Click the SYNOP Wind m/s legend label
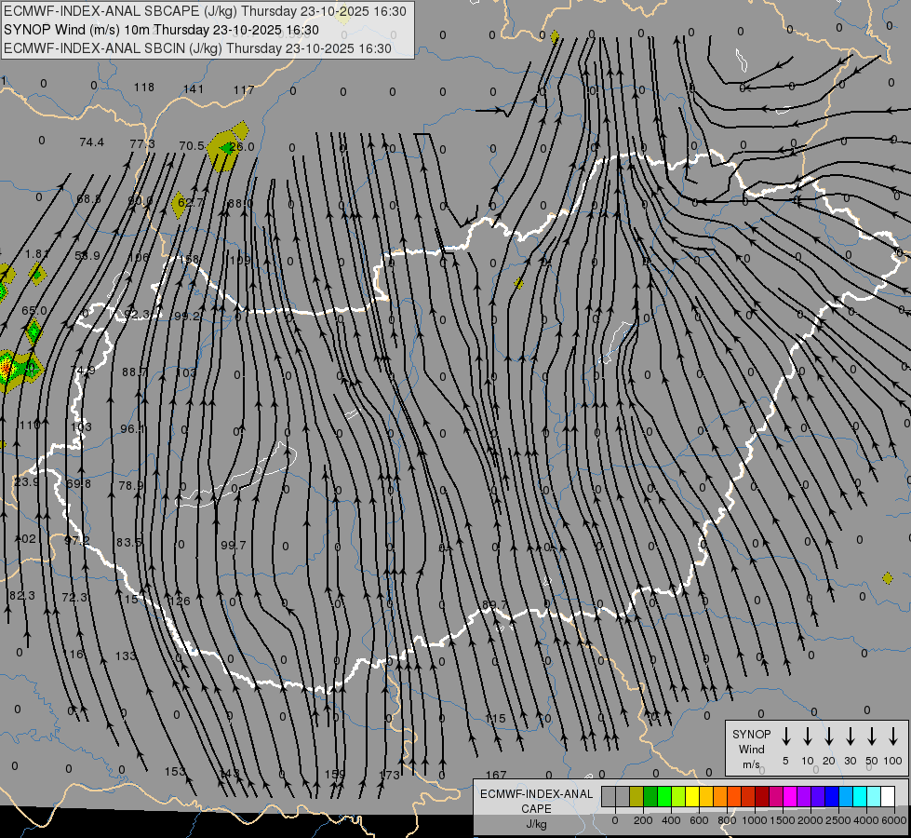Image resolution: width=911 pixels, height=838 pixels. (751, 750)
